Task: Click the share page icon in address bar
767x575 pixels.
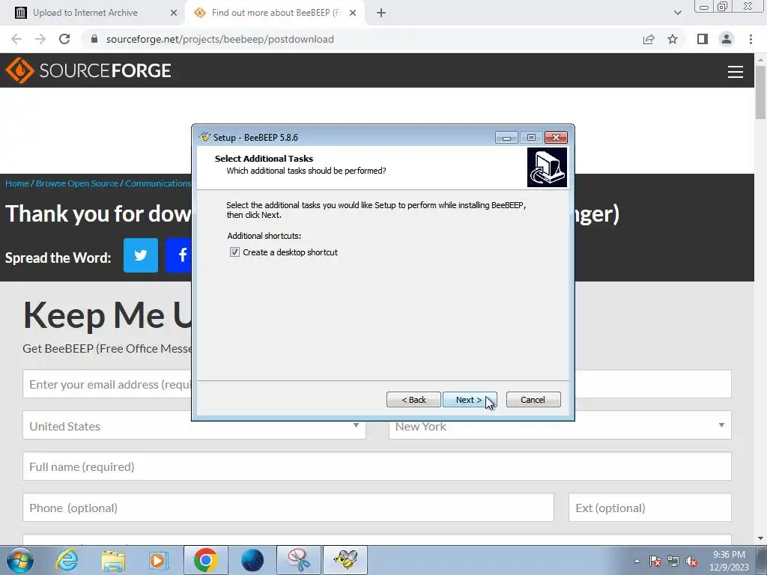Action: click(649, 39)
